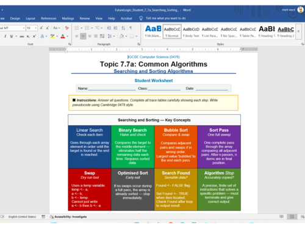Click the macro recording status icon

[x=43, y=216]
